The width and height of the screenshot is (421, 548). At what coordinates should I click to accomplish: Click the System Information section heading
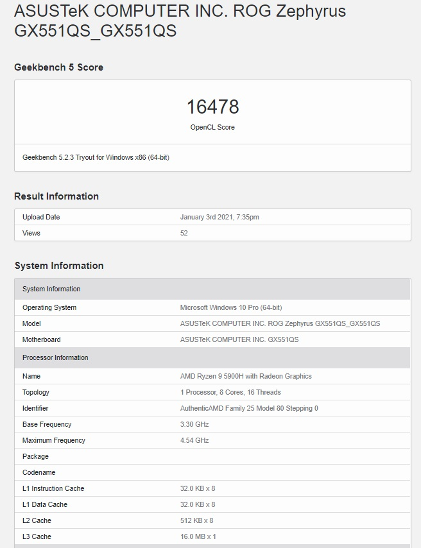click(x=59, y=266)
